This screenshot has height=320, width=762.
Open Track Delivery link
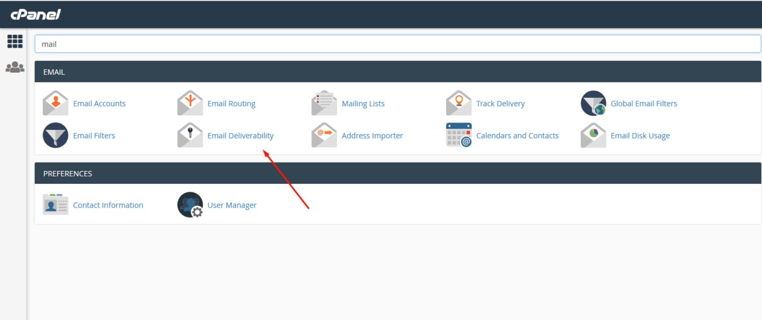[x=501, y=104]
